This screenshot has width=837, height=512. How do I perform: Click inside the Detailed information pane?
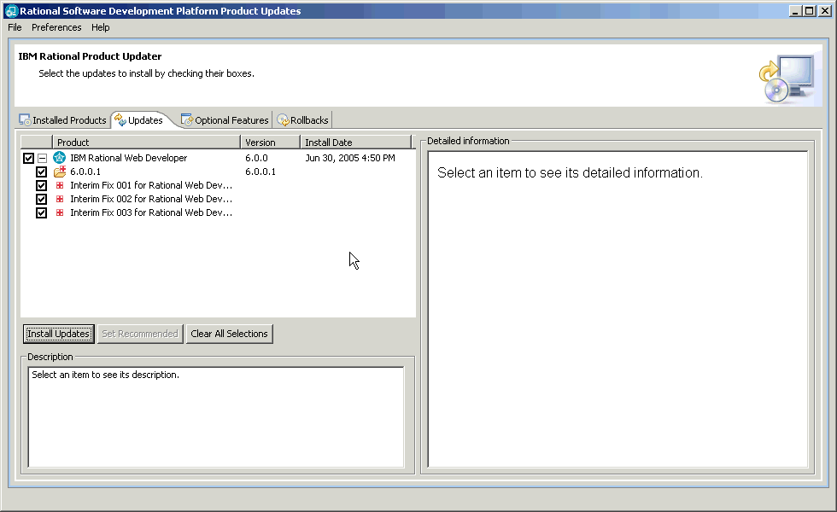click(x=618, y=309)
